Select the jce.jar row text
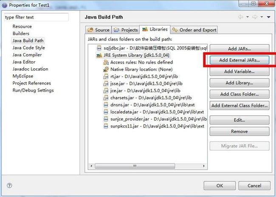The image size is (276, 197). point(145,91)
